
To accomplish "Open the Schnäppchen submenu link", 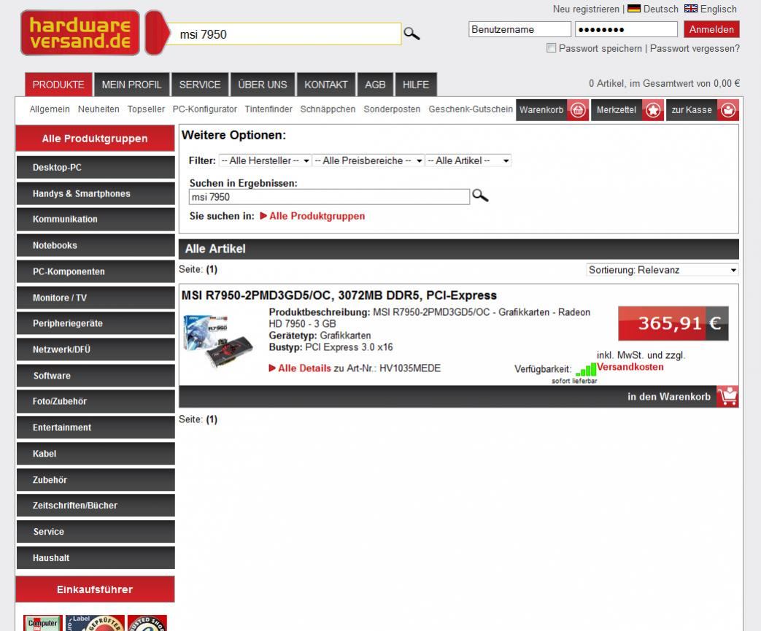I will coord(328,109).
